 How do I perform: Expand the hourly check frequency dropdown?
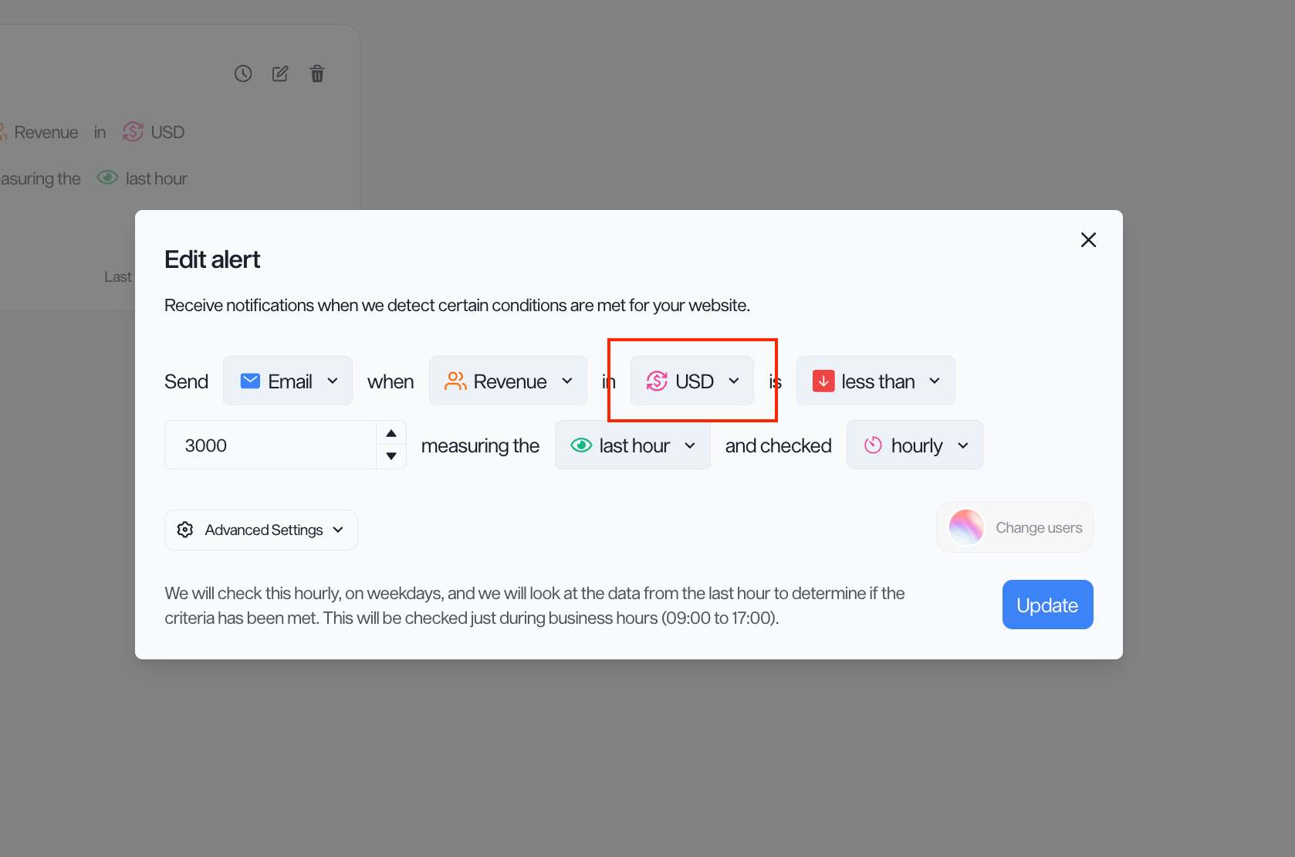[915, 445]
